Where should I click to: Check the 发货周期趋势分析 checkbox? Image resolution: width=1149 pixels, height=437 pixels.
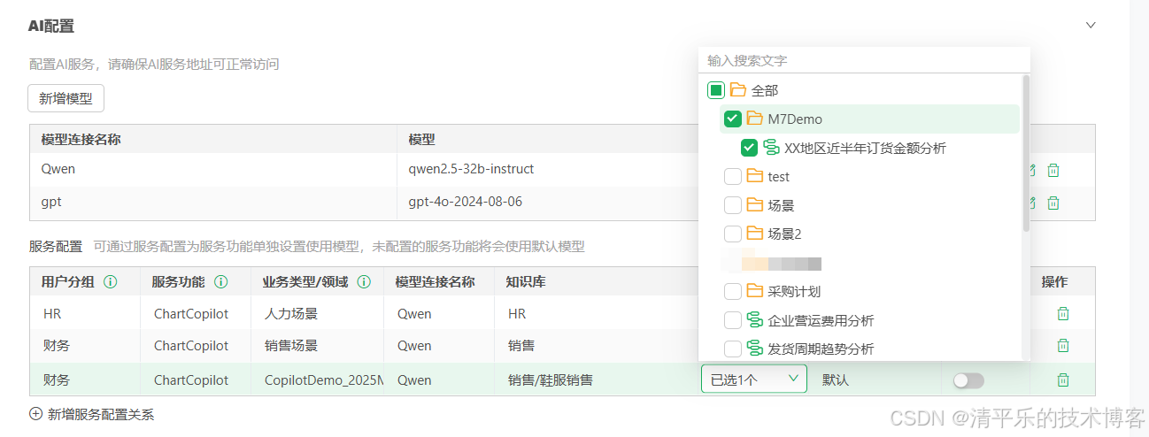733,349
